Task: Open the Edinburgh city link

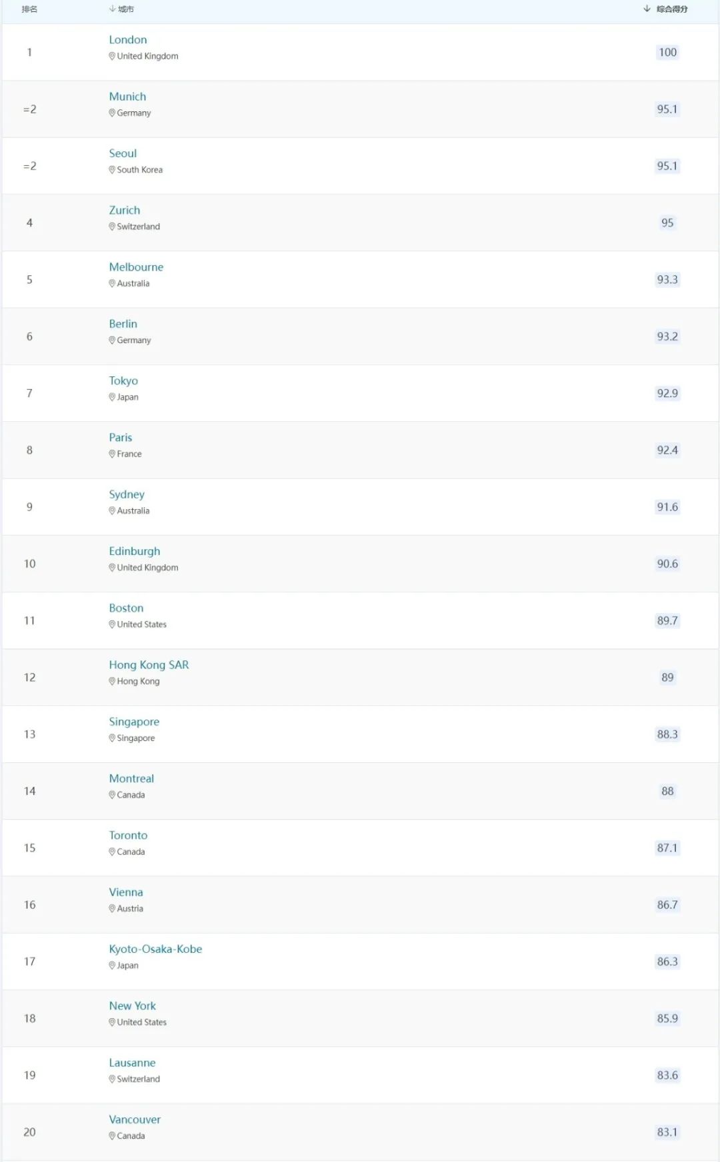Action: (135, 552)
